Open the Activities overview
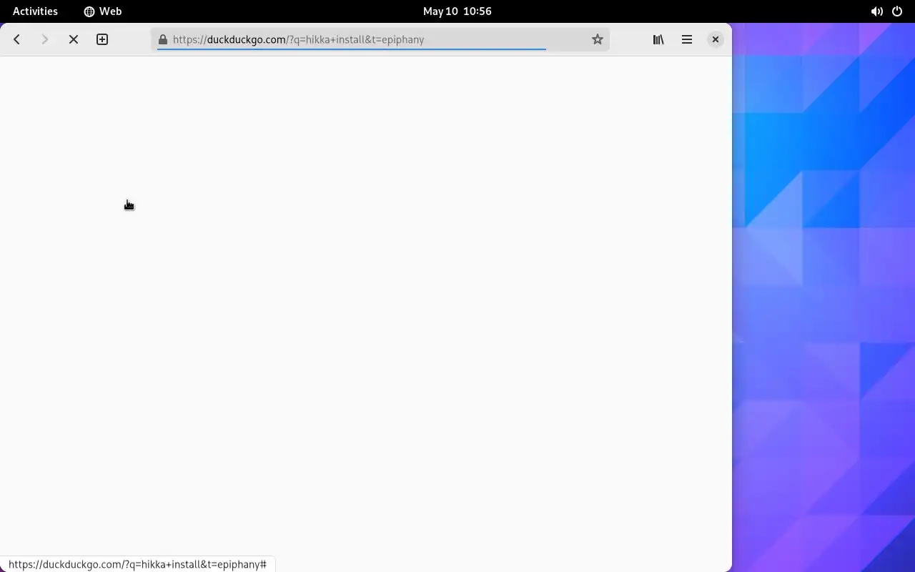 35,11
